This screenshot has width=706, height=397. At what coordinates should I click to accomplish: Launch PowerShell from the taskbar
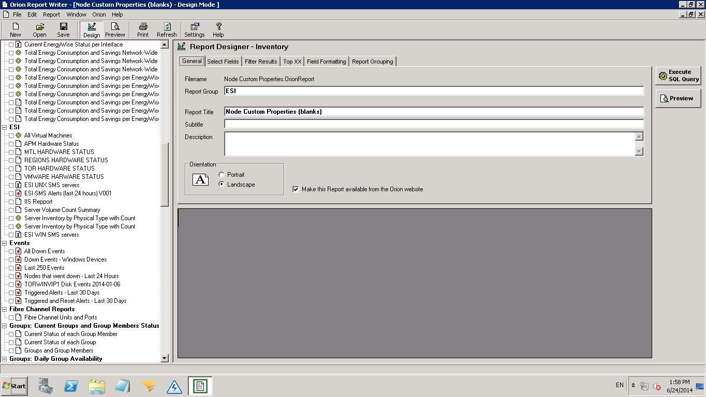[x=71, y=386]
